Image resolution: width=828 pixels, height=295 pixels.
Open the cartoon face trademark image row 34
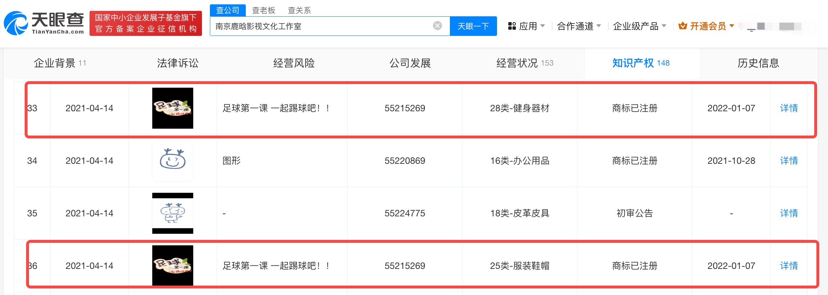click(x=173, y=161)
